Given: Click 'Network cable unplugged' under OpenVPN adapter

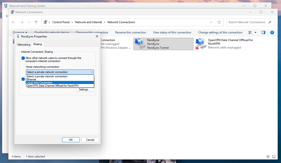Looking at the screenshot, I should [x=224, y=48].
